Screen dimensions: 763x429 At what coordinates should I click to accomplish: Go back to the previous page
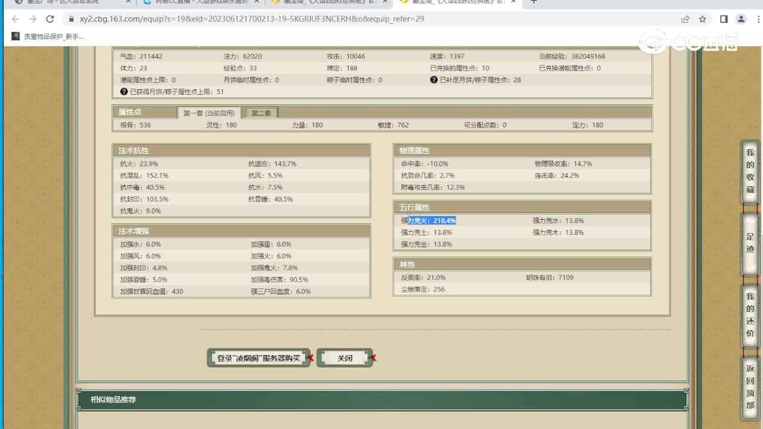[x=16, y=19]
